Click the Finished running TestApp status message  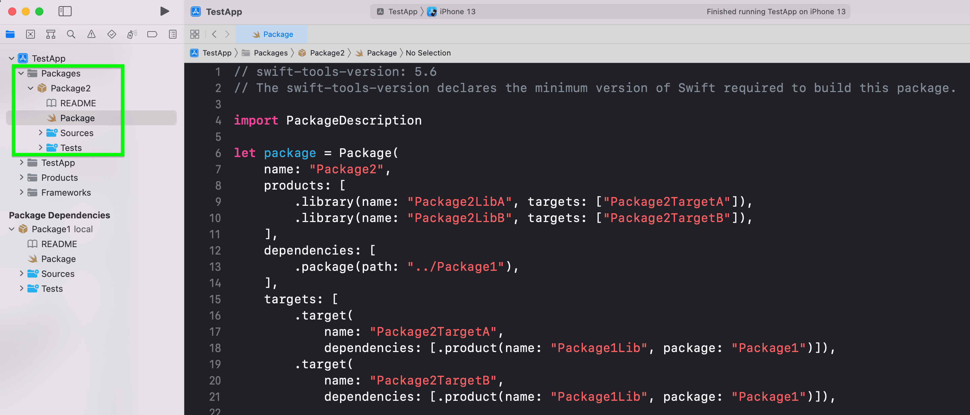pos(777,11)
